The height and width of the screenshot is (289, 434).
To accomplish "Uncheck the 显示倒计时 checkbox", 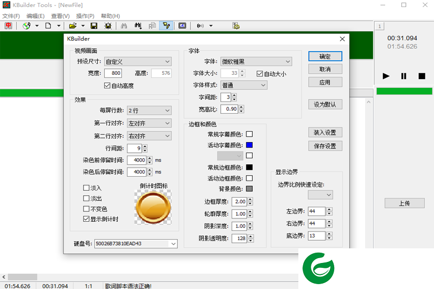I will (86, 219).
